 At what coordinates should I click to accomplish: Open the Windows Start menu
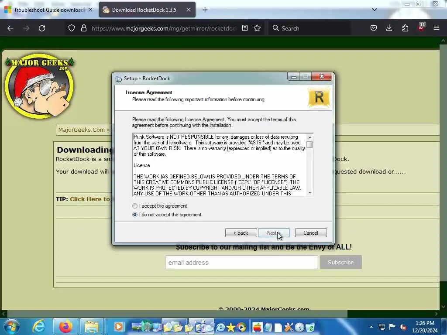coord(12,326)
